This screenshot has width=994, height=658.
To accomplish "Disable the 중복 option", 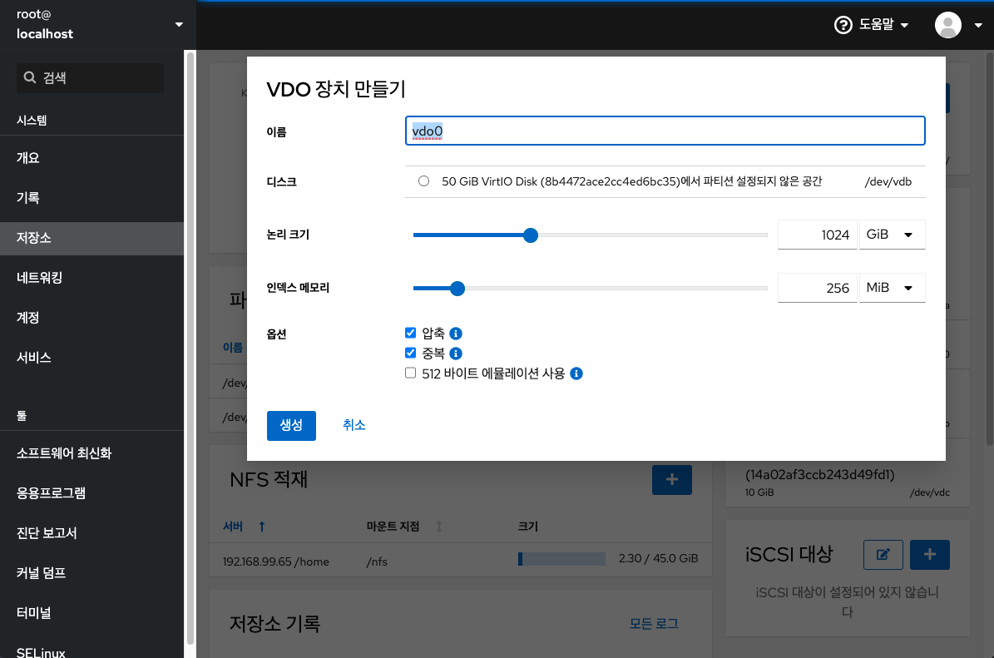I will (x=410, y=352).
